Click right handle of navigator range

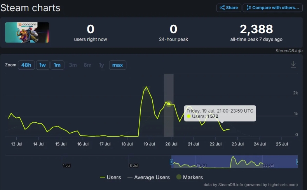[x=297, y=161]
